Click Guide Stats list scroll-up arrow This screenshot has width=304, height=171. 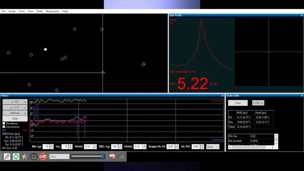[x=276, y=136]
